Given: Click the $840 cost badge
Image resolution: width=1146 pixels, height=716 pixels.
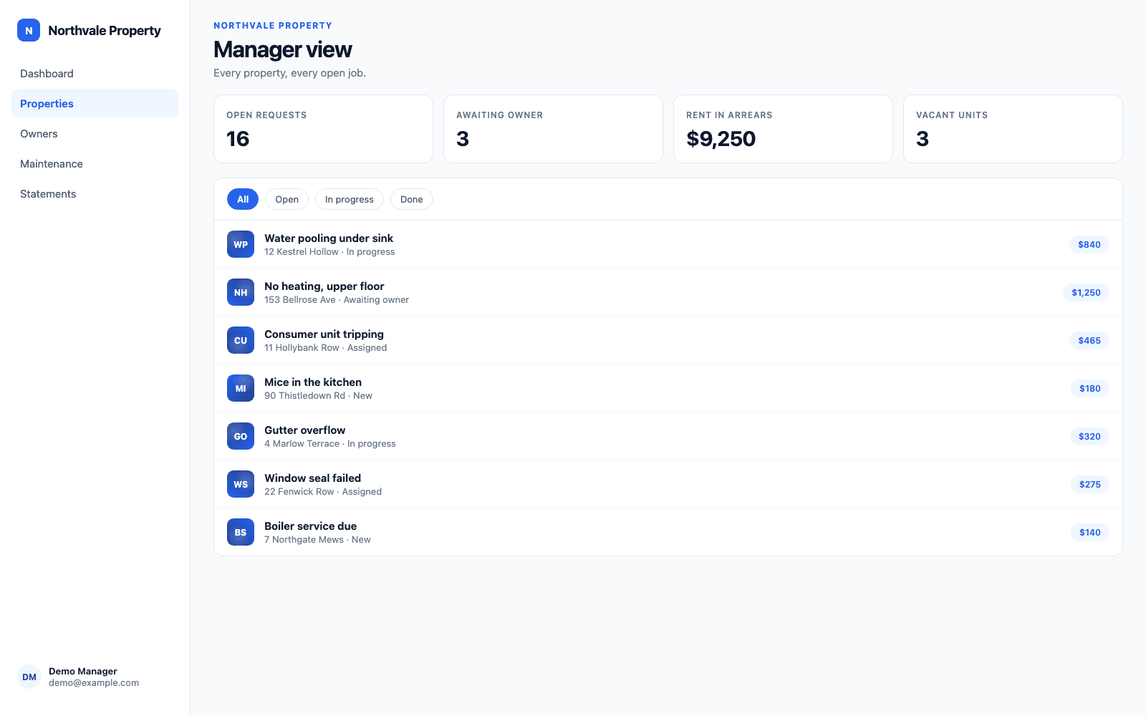Looking at the screenshot, I should tap(1089, 244).
